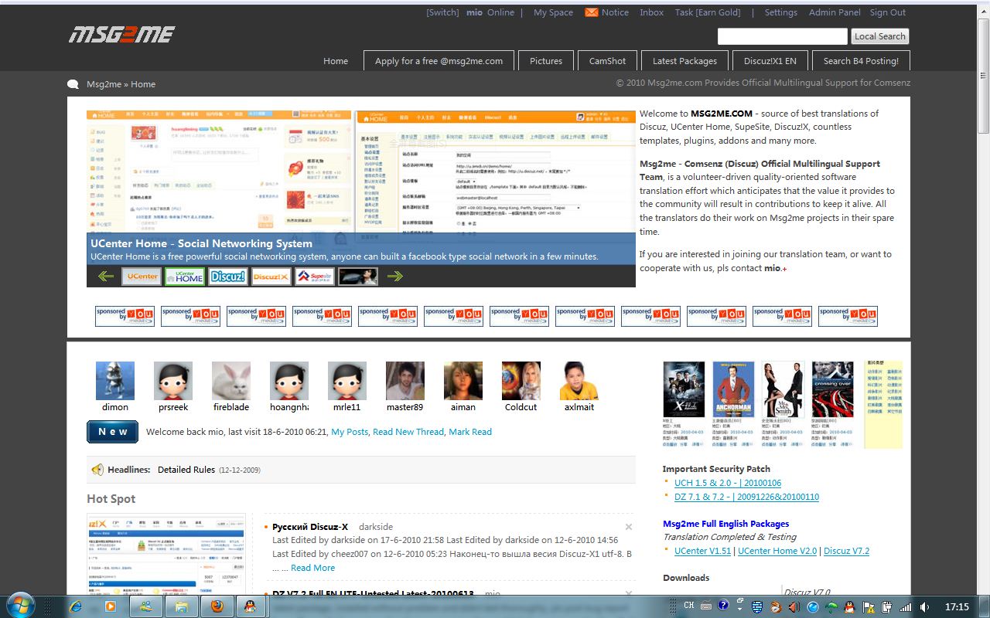This screenshot has height=618, width=990.
Task: Open the Discuz!X1 EN tab
Action: (770, 61)
